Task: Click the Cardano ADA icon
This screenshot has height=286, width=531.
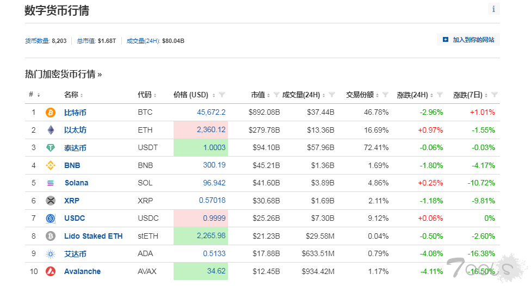Action: 51,254
